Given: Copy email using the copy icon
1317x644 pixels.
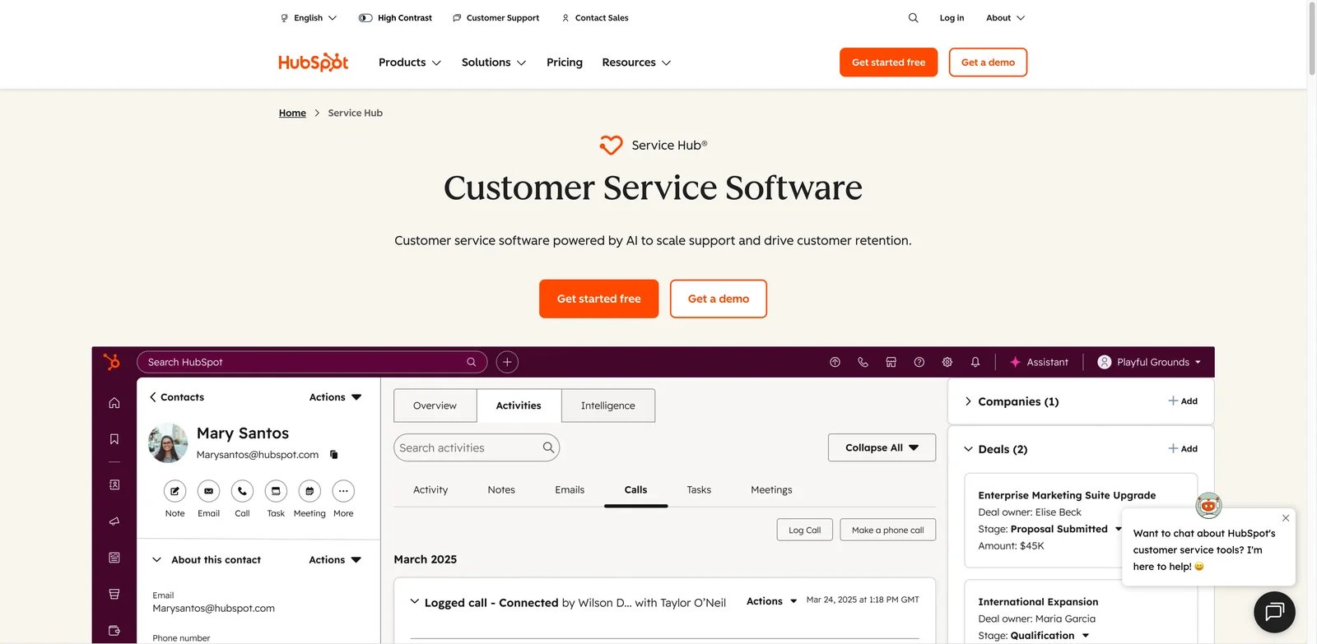Looking at the screenshot, I should pos(333,454).
